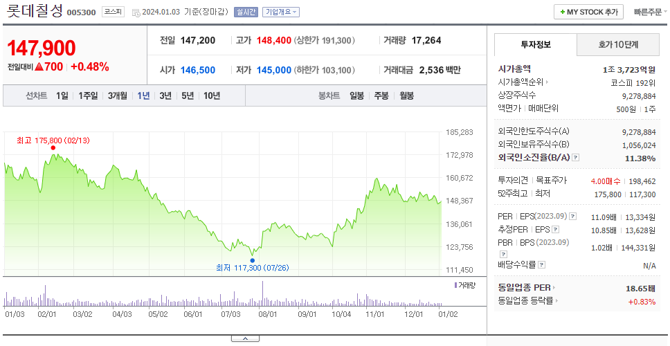Select 10년 line chart period
Image resolution: width=670 pixels, height=346 pixels.
(212, 95)
